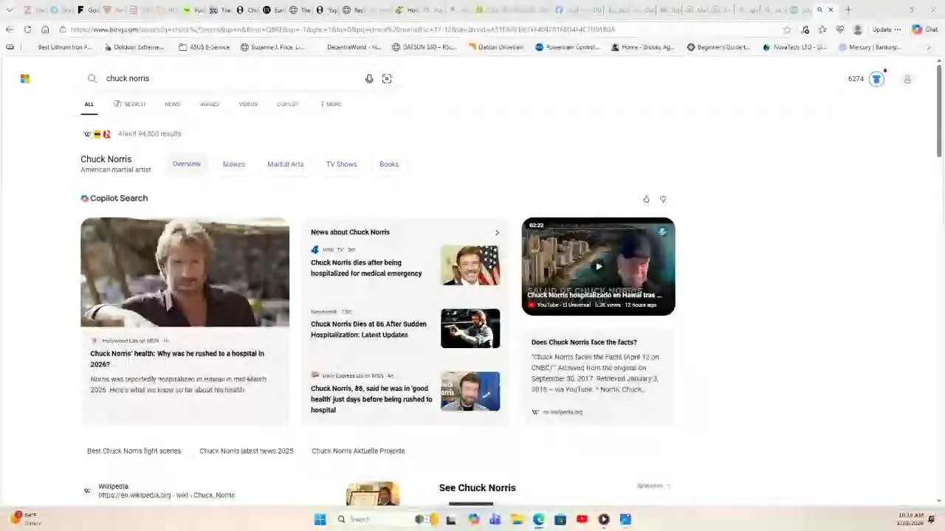Click the browser address bar URL

point(343,29)
